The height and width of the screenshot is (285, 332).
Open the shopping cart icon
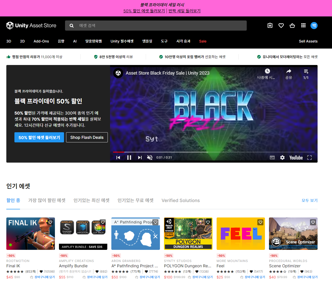click(x=292, y=26)
